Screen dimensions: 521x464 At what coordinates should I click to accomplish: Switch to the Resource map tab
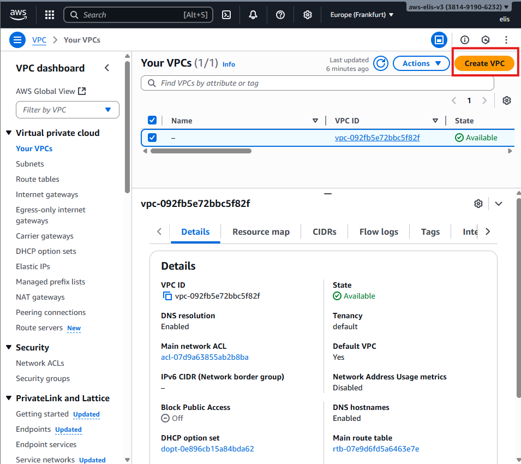click(x=261, y=231)
